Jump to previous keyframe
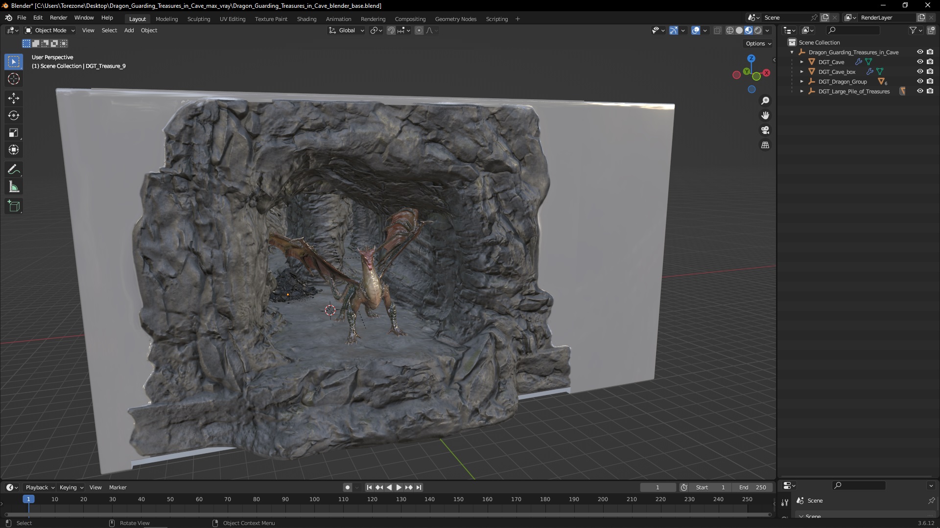The height and width of the screenshot is (528, 940). click(x=379, y=487)
